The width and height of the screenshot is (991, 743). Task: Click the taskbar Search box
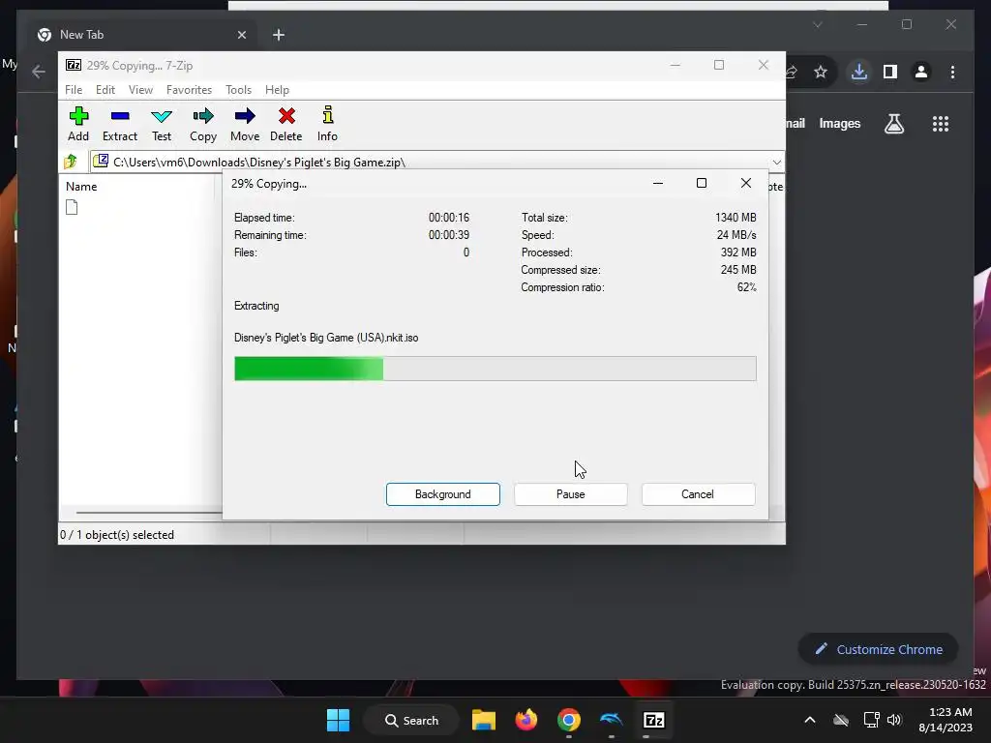click(x=410, y=720)
